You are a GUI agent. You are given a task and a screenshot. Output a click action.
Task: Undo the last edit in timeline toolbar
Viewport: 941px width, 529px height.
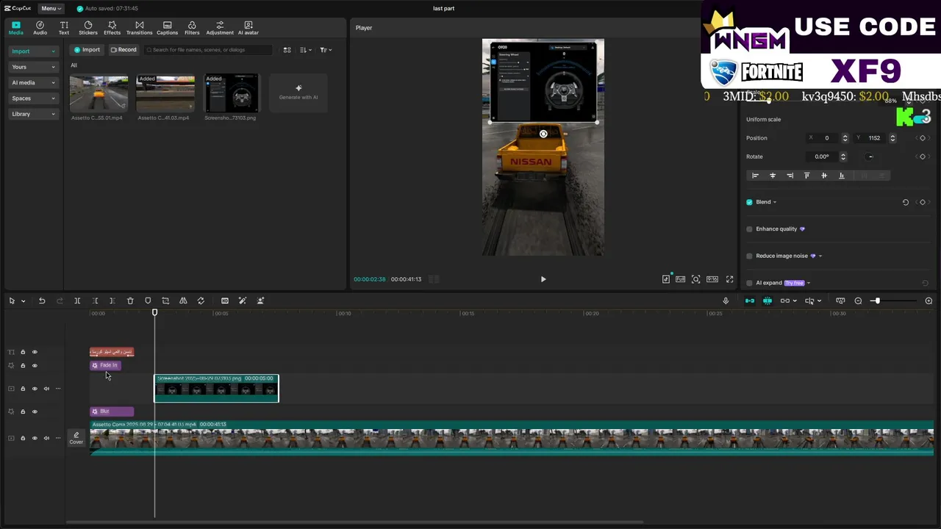tap(42, 301)
